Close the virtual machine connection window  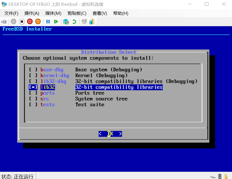coord(224,4)
